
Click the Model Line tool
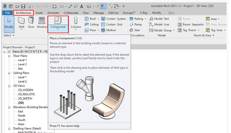click(159, 24)
